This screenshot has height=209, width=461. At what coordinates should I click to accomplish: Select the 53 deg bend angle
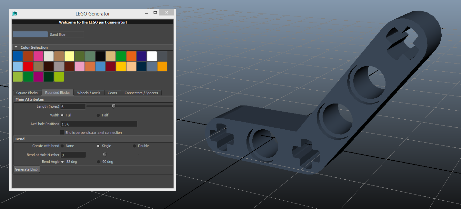62,162
